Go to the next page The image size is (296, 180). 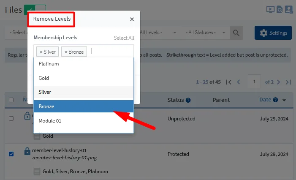tap(278, 82)
